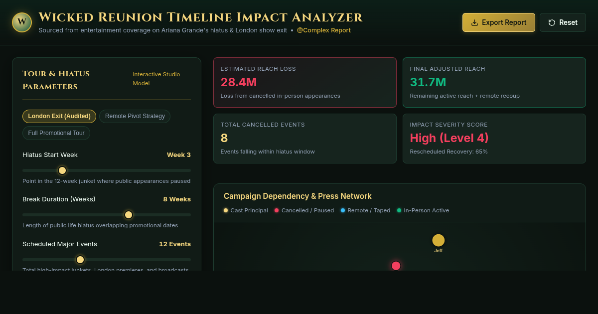
Task: Reset the analyzer parameters
Action: (x=563, y=22)
